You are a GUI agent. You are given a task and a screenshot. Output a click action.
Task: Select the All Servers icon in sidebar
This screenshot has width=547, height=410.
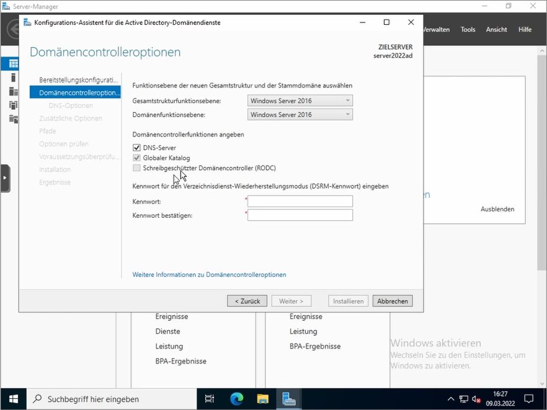pos(14,91)
